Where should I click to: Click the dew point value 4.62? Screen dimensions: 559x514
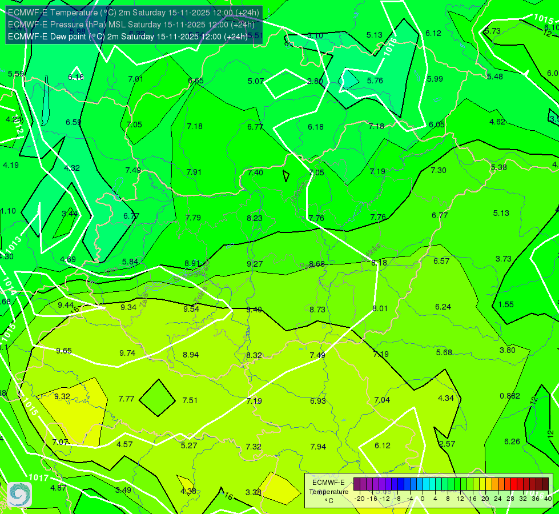pos(497,122)
